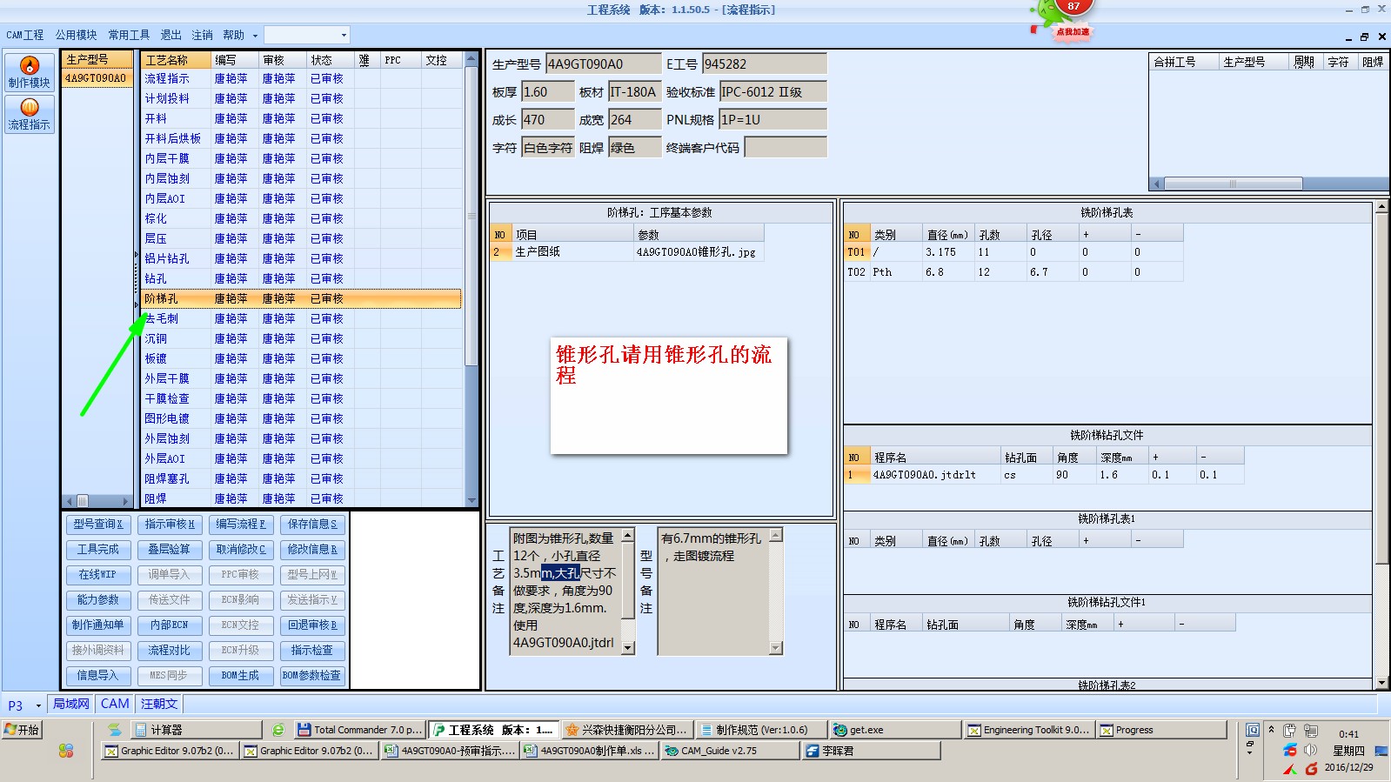Image resolution: width=1391 pixels, height=782 pixels.
Task: Click the red G tray icon
Action: pyautogui.click(x=1311, y=769)
